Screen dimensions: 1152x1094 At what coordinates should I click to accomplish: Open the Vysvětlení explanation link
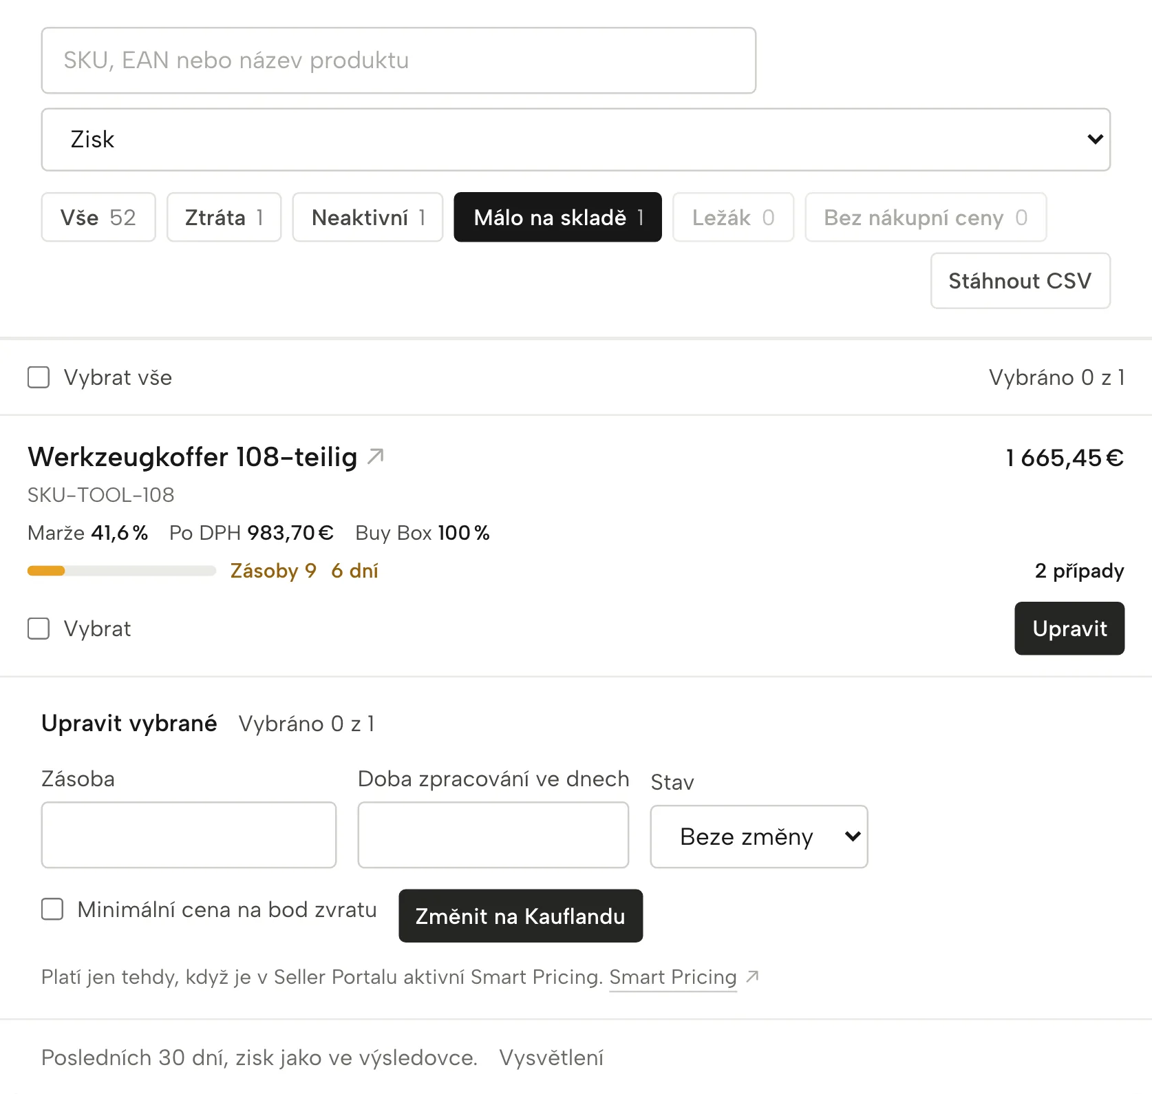pyautogui.click(x=551, y=1058)
